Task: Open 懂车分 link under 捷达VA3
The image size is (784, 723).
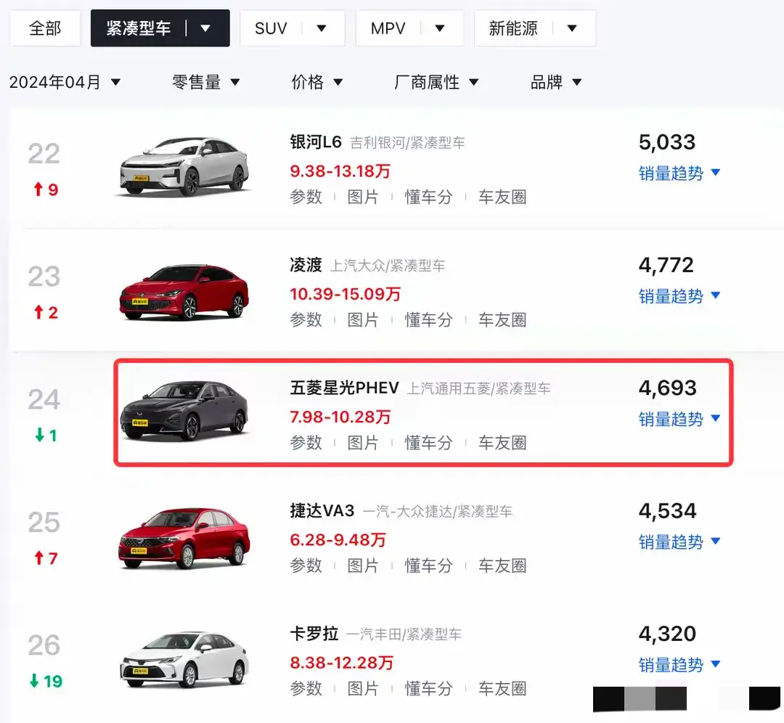Action: (x=428, y=565)
